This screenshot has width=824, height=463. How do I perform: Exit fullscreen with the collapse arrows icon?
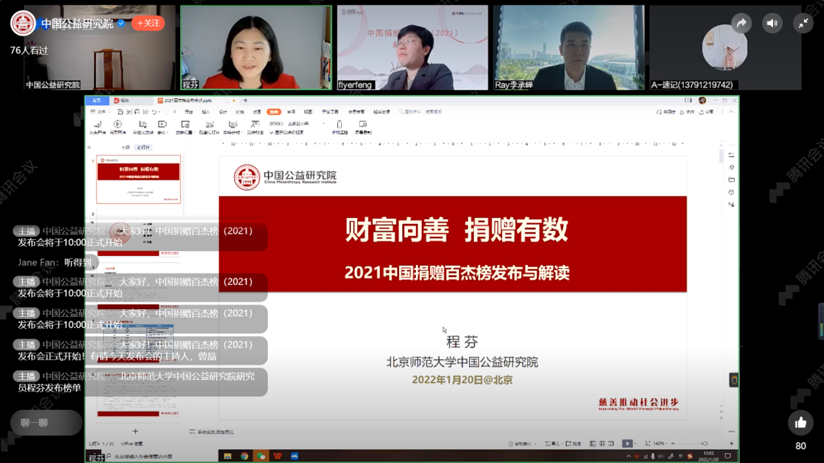[x=803, y=23]
